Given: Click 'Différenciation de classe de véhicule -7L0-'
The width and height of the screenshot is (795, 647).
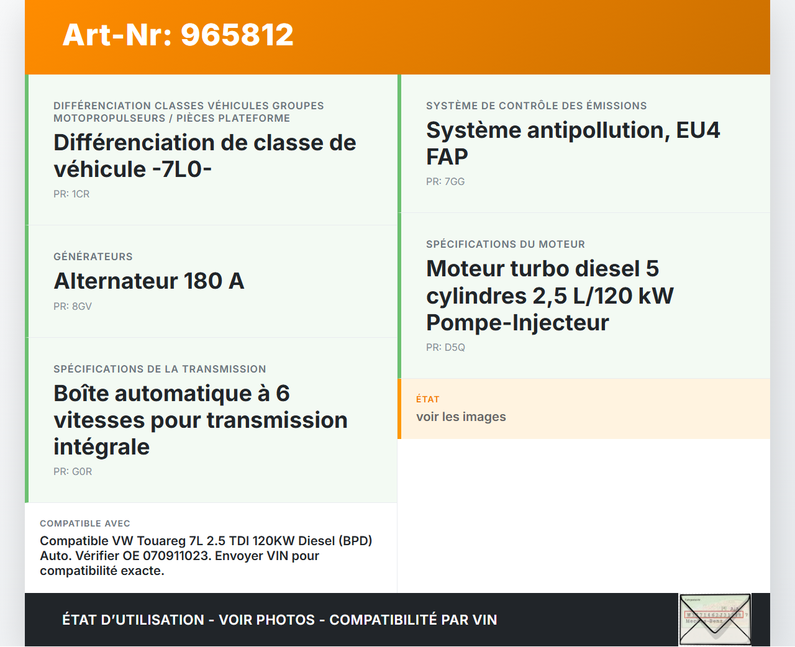Looking at the screenshot, I should [205, 156].
